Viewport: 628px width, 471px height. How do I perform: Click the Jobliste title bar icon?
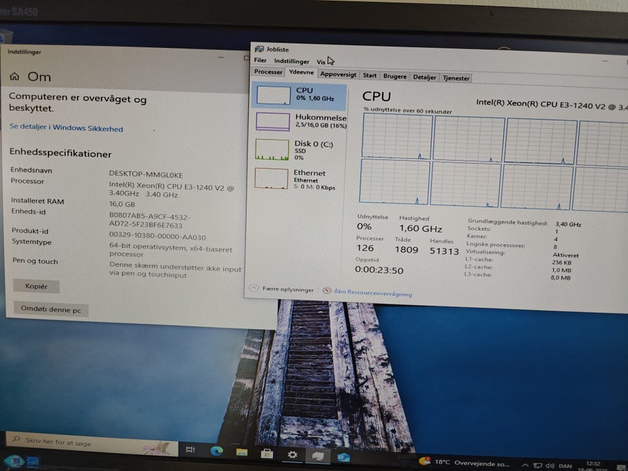point(259,49)
